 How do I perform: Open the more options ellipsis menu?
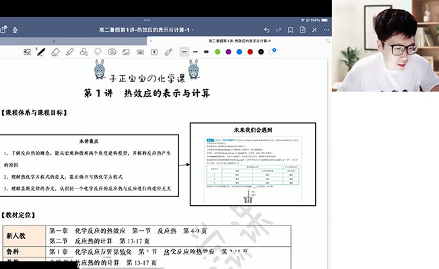(x=327, y=30)
